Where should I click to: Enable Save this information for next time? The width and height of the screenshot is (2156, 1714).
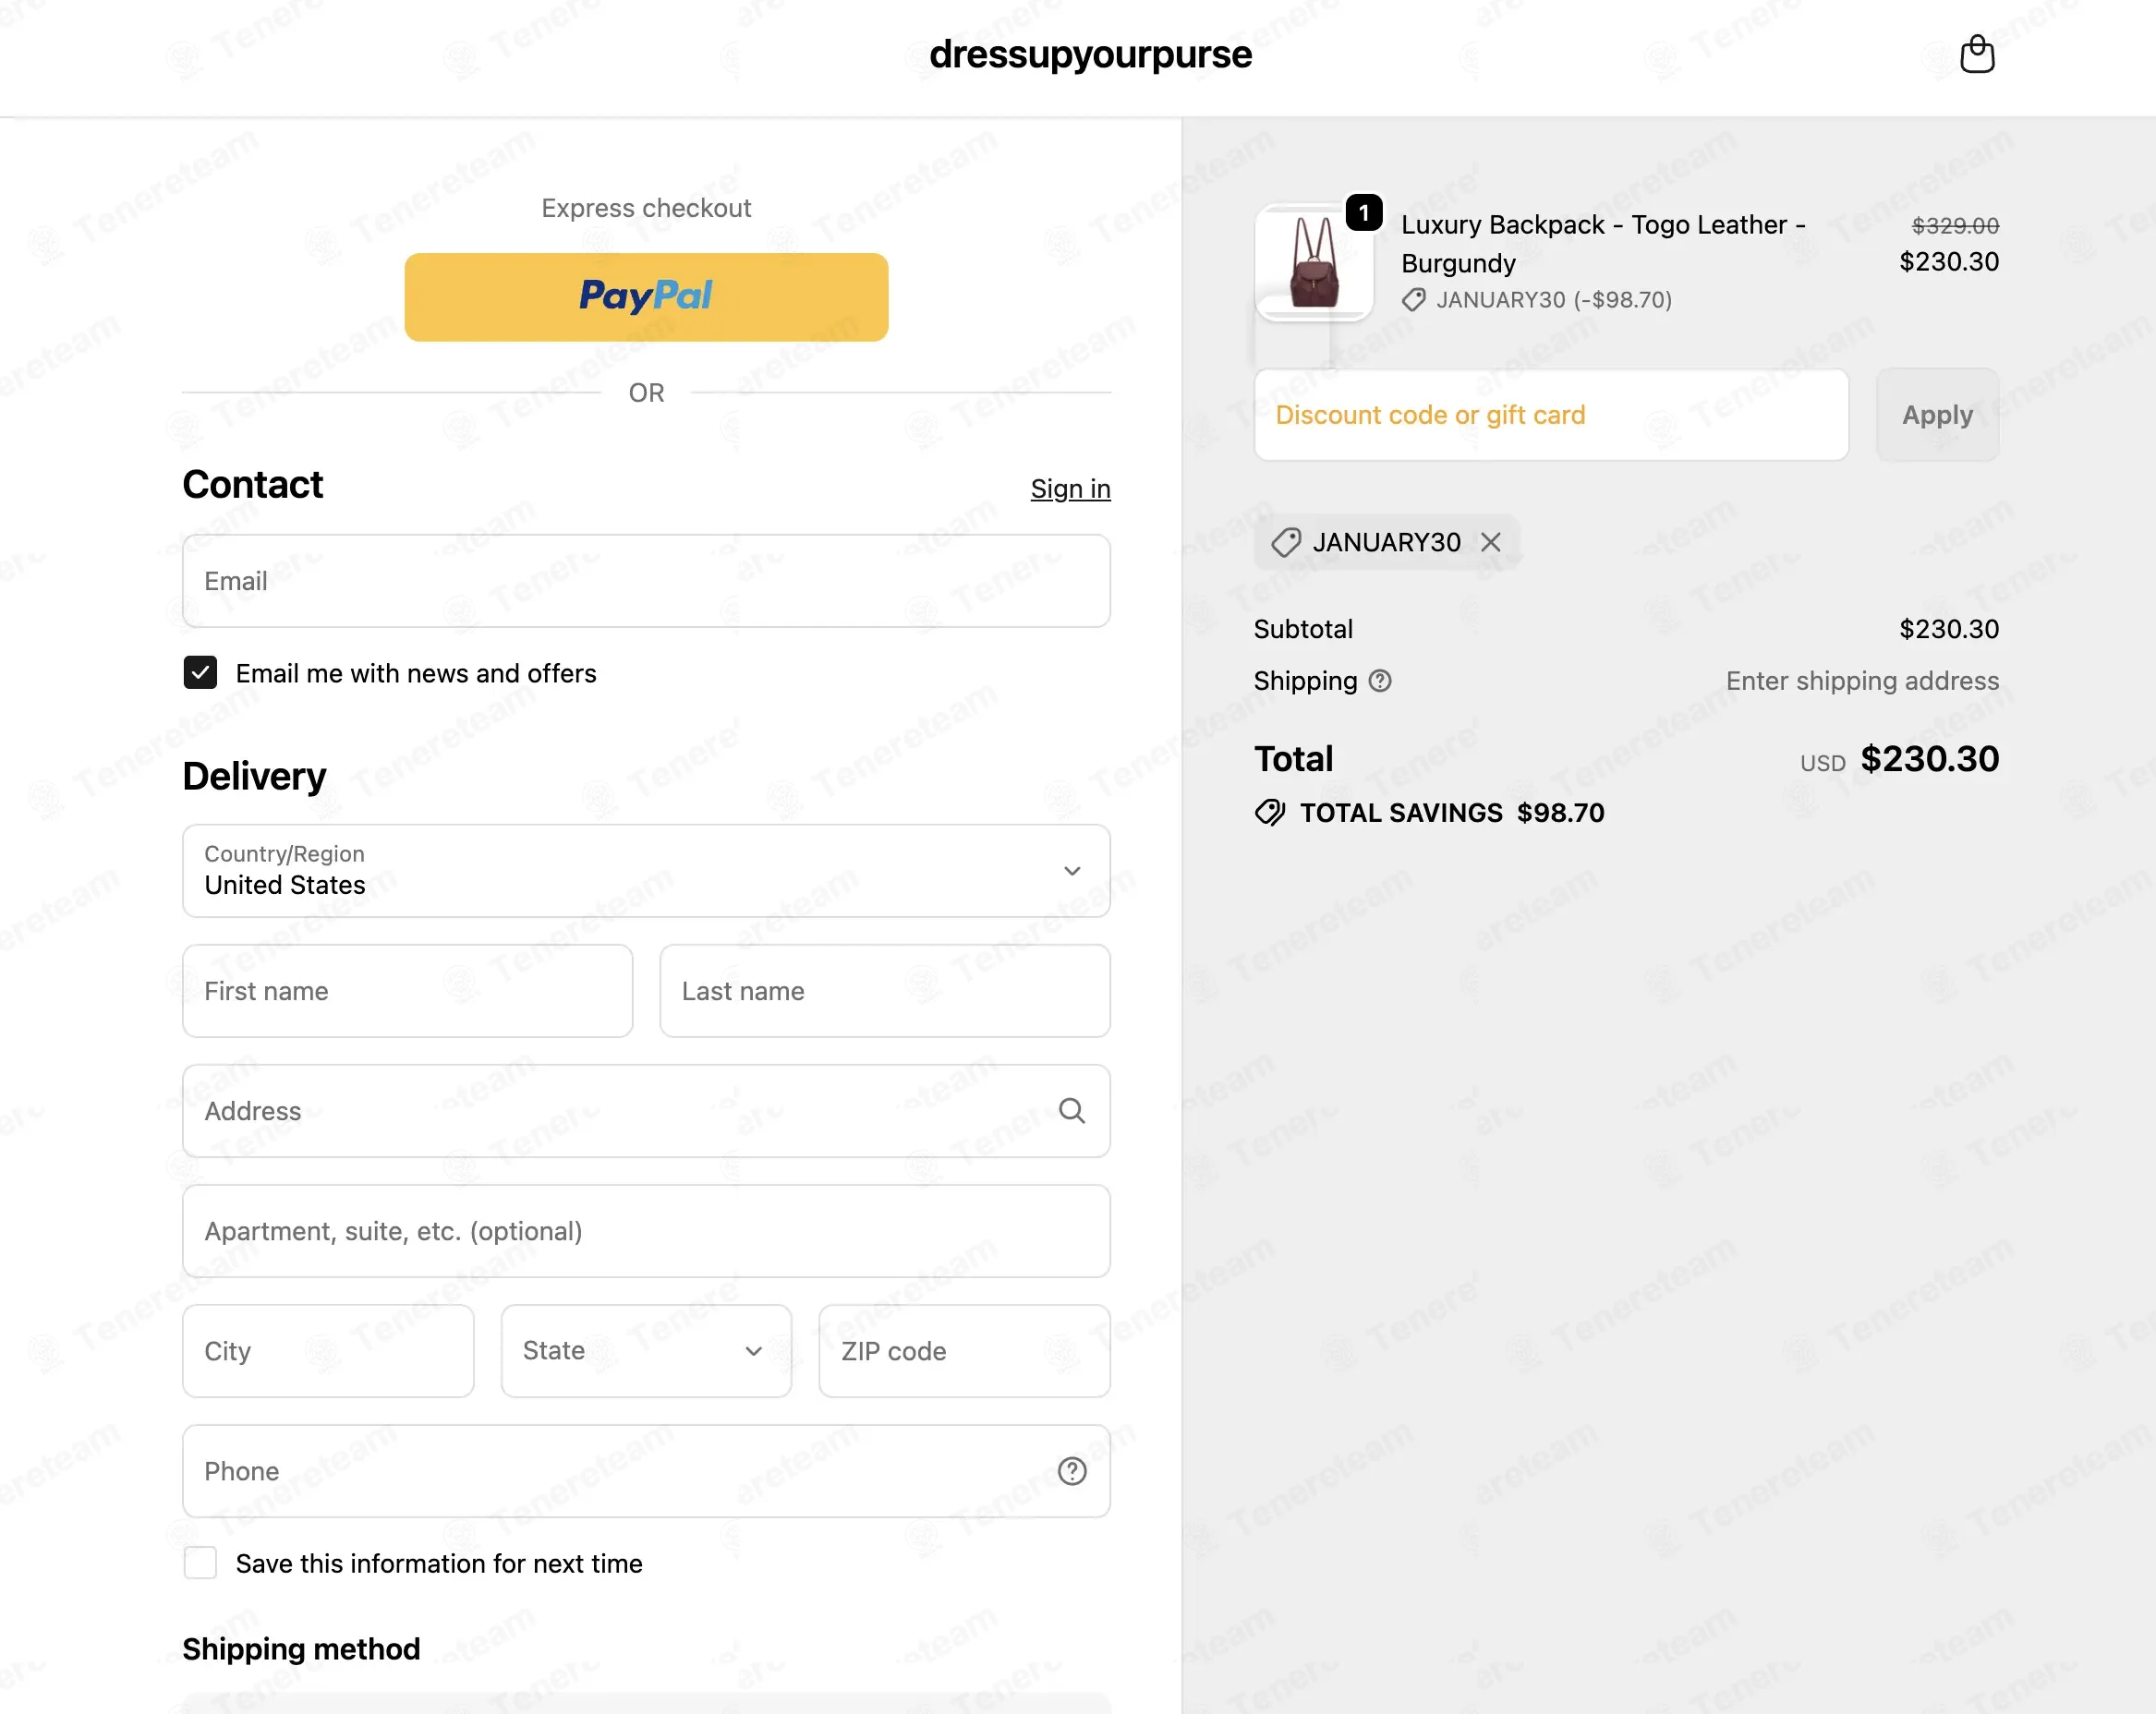pos(200,1563)
